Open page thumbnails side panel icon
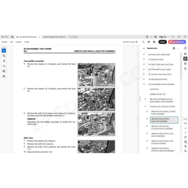This screenshot has width=188, height=188. pos(185,64)
